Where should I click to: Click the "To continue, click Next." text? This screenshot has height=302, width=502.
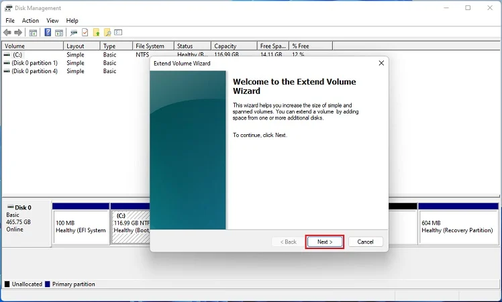[260, 135]
